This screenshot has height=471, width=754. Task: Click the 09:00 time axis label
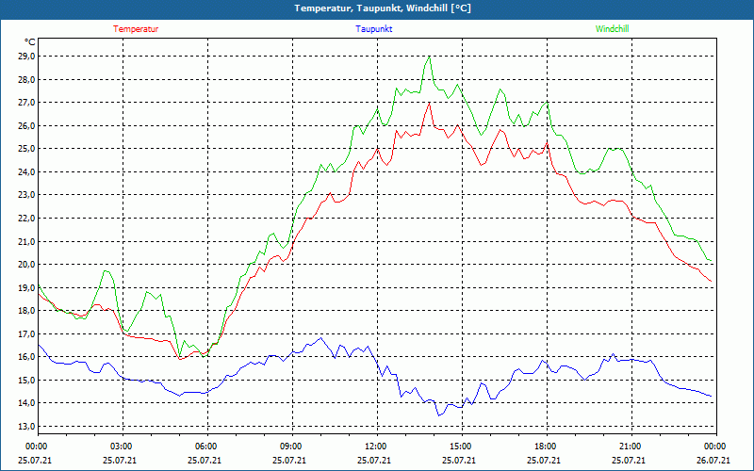click(x=292, y=447)
